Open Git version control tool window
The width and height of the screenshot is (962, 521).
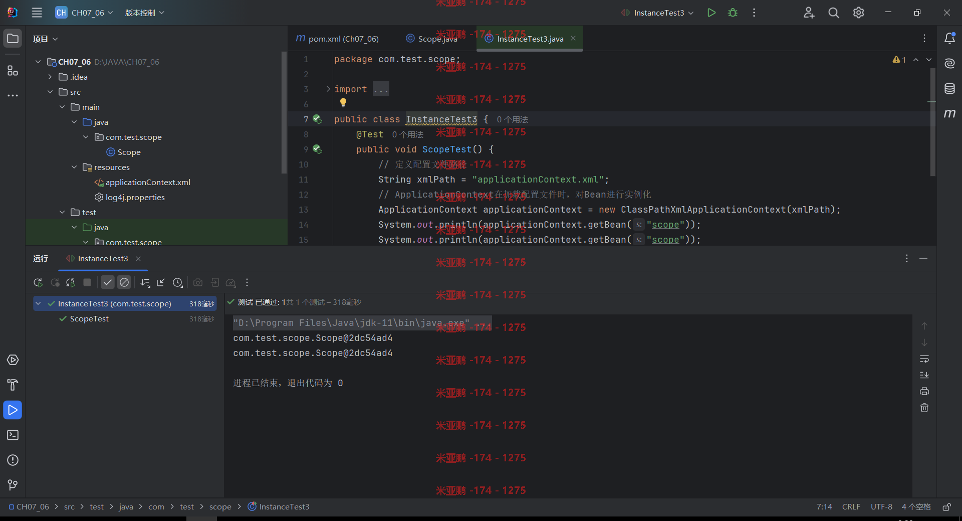point(13,485)
